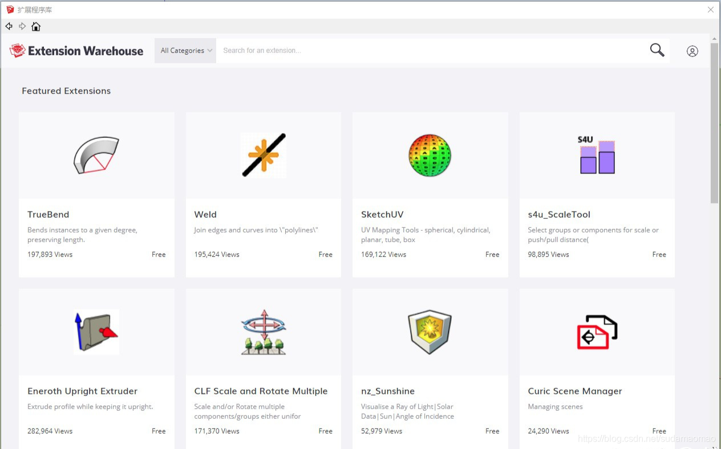This screenshot has height=449, width=721.
Task: Click the scrollbar up arrow
Action: pyautogui.click(x=715, y=38)
